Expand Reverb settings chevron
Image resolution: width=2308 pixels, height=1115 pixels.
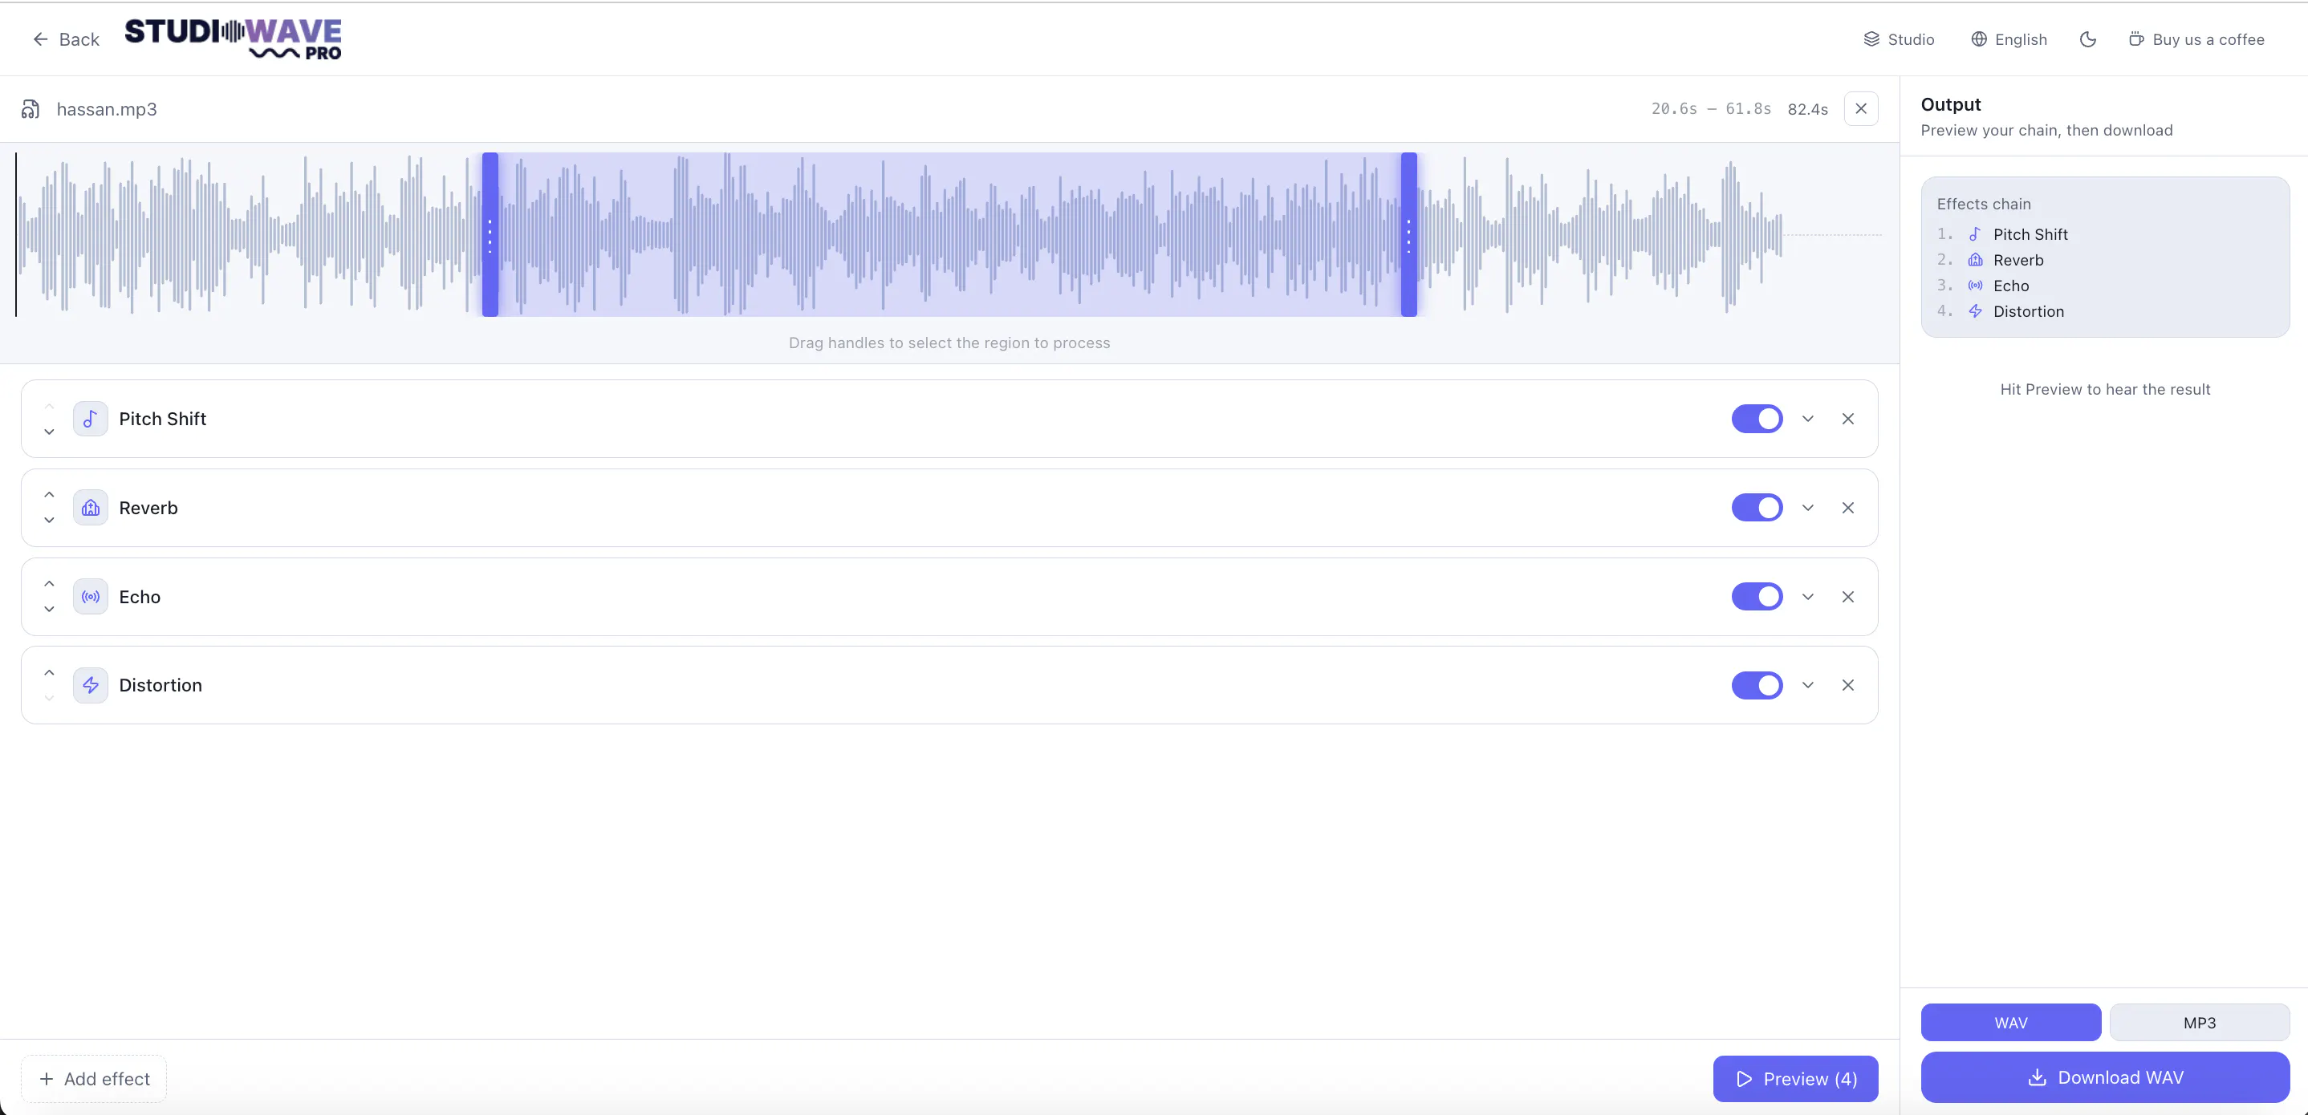click(1807, 508)
